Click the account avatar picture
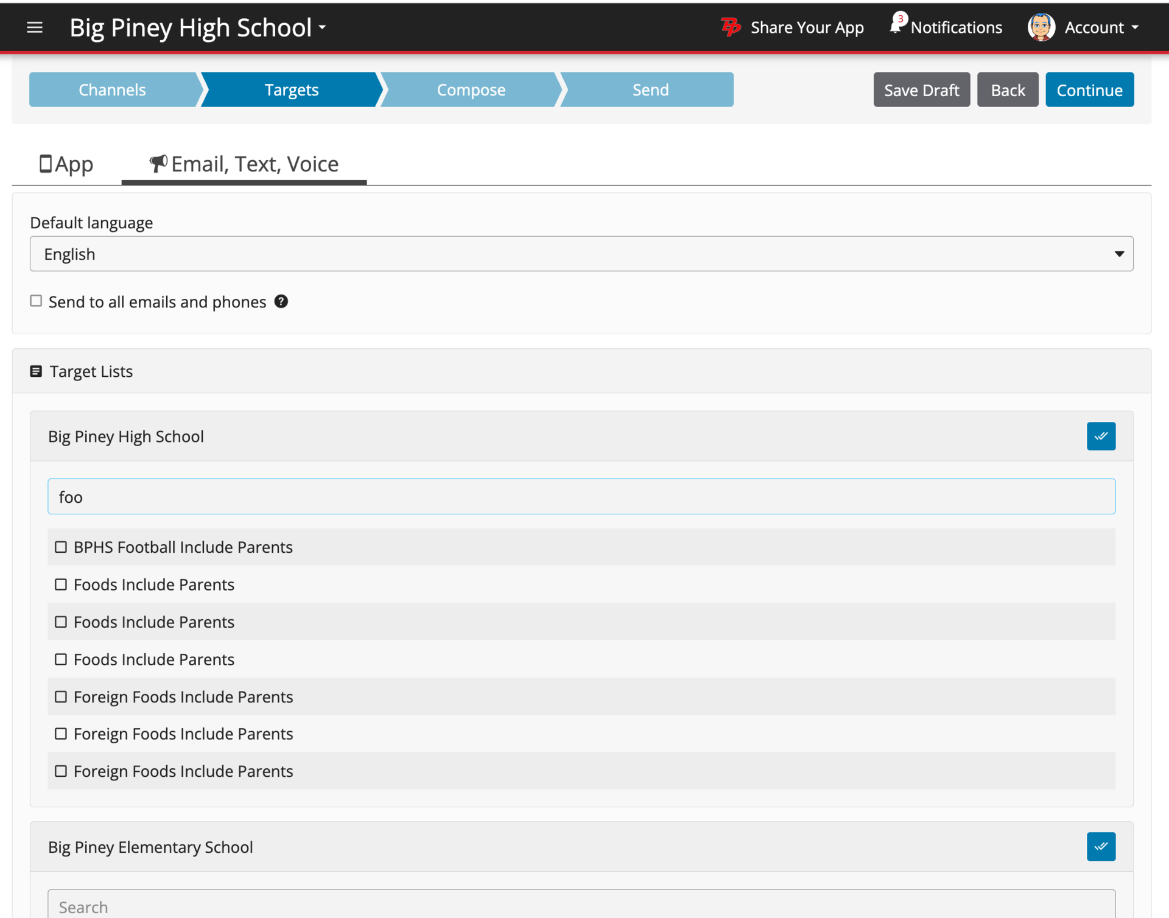1169x918 pixels. [1041, 27]
